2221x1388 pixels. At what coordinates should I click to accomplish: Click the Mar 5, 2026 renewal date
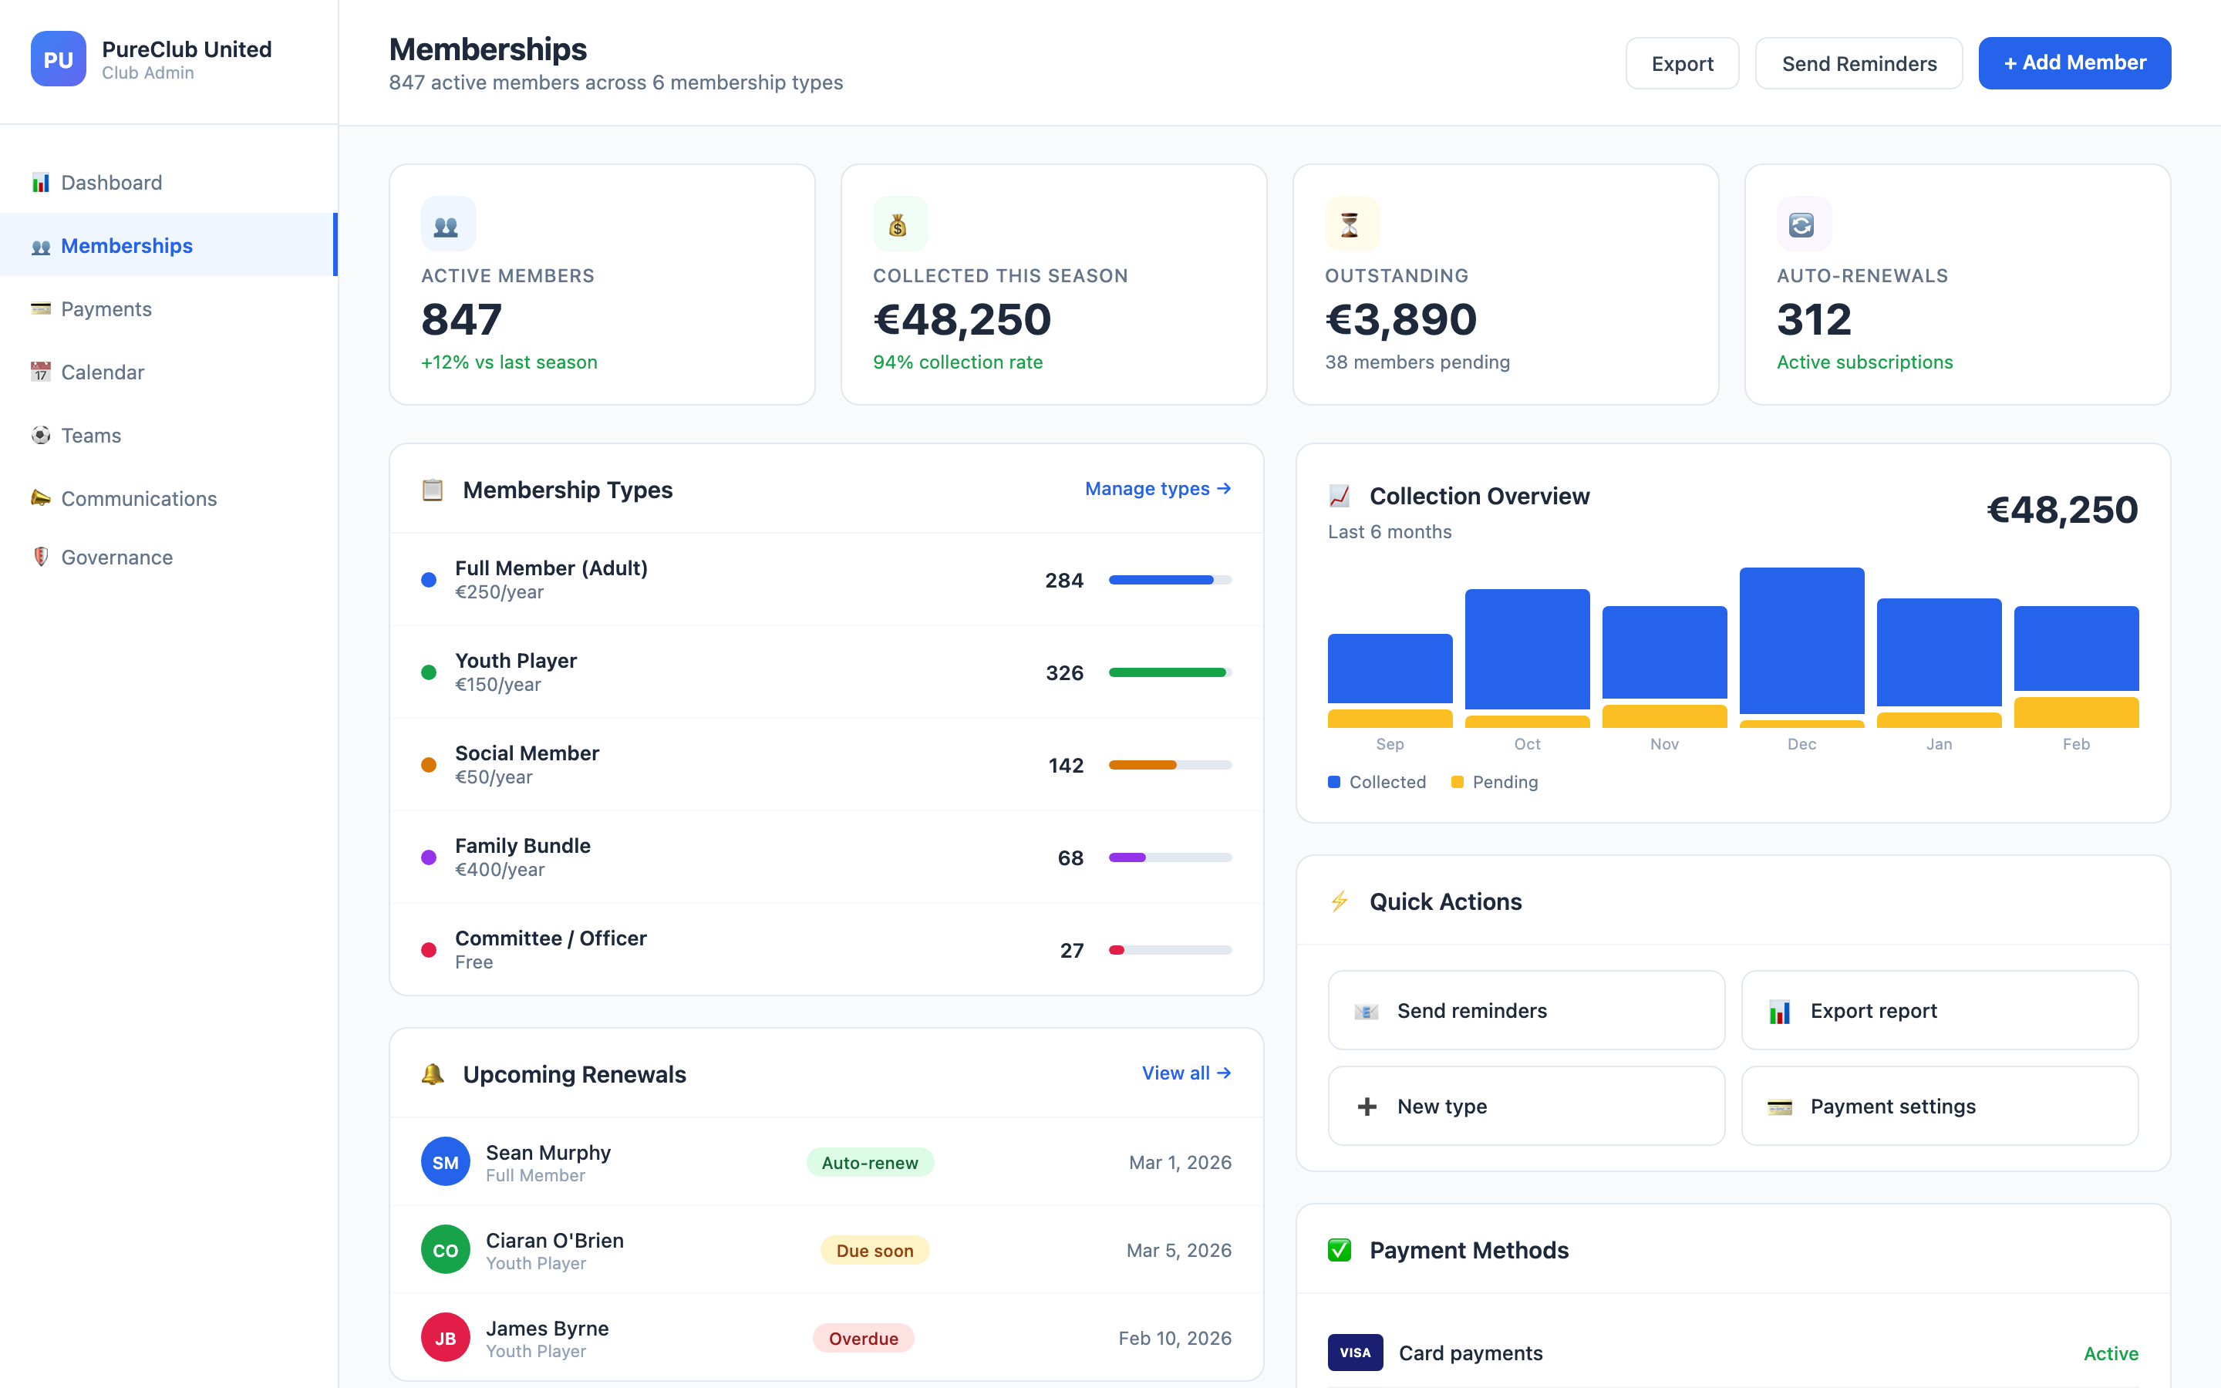point(1178,1250)
